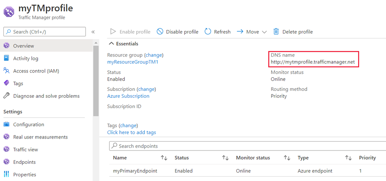This screenshot has width=386, height=181.
Task: Open the myResourceGroupTM1 resource group link
Action: click(133, 62)
